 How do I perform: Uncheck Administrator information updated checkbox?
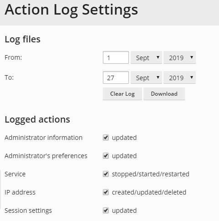click(106, 138)
